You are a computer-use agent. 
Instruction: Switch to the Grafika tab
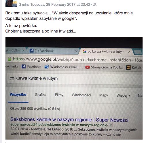coord(41,95)
